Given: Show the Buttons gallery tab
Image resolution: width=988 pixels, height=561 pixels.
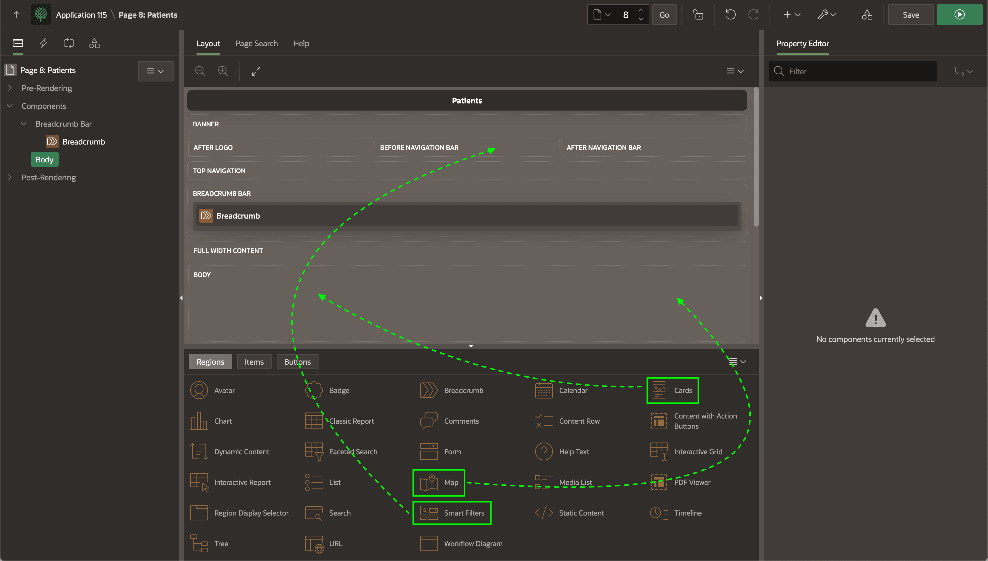Looking at the screenshot, I should point(297,362).
